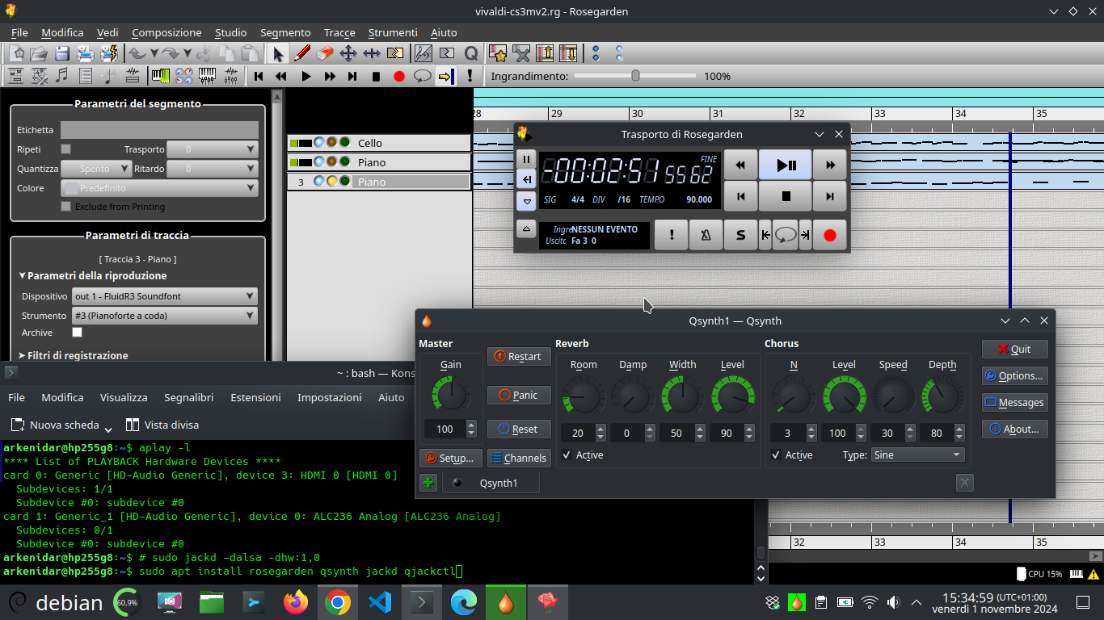
Task: Open the Notation editor note icon
Action: tap(62, 76)
